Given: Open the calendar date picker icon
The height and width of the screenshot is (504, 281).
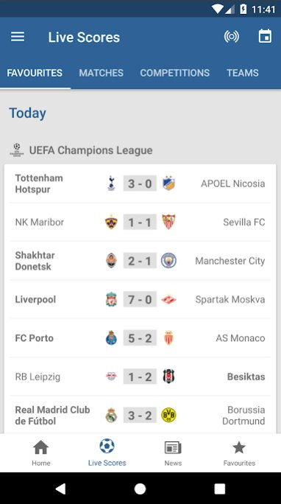Looking at the screenshot, I should tap(265, 36).
